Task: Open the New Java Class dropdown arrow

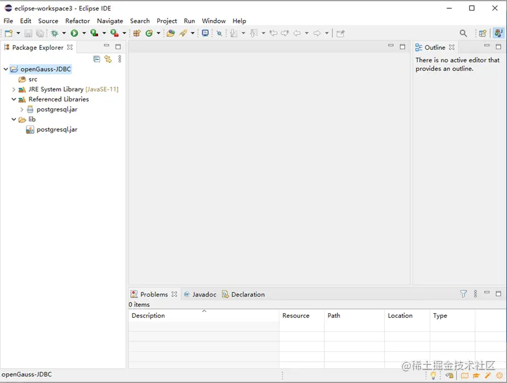Action: coord(158,33)
